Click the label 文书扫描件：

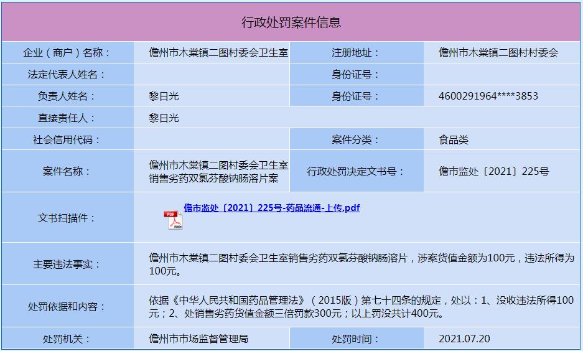(x=67, y=218)
